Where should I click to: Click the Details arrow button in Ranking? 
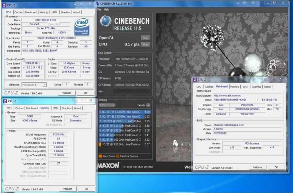(148, 105)
